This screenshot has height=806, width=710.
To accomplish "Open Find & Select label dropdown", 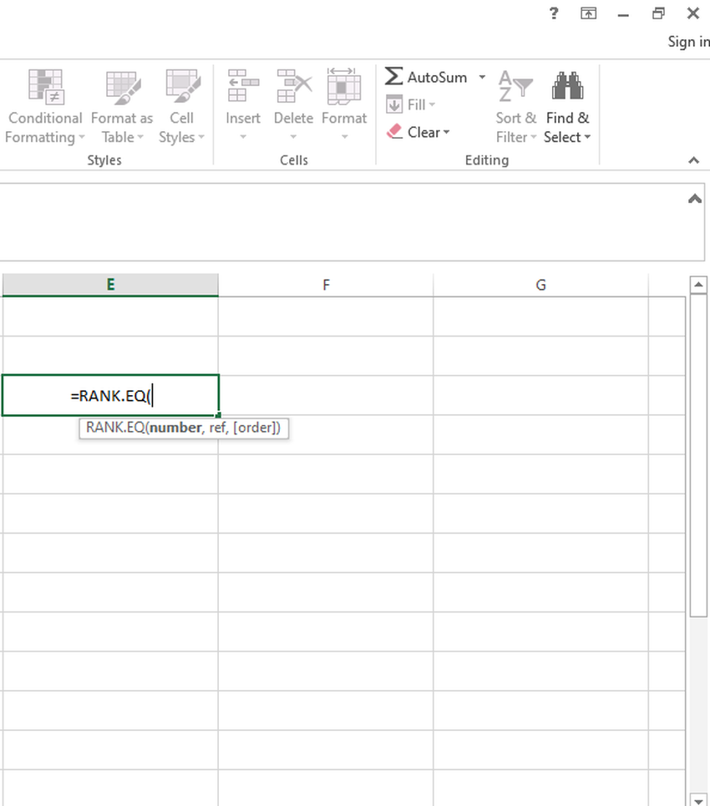I will point(567,128).
